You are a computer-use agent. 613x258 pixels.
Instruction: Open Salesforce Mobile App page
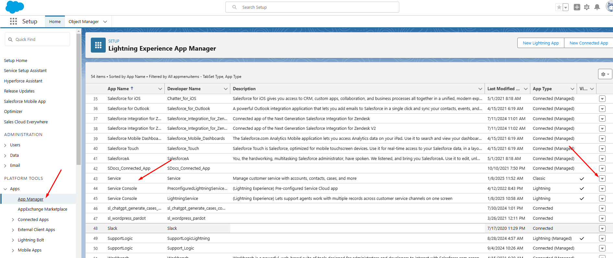25,102
